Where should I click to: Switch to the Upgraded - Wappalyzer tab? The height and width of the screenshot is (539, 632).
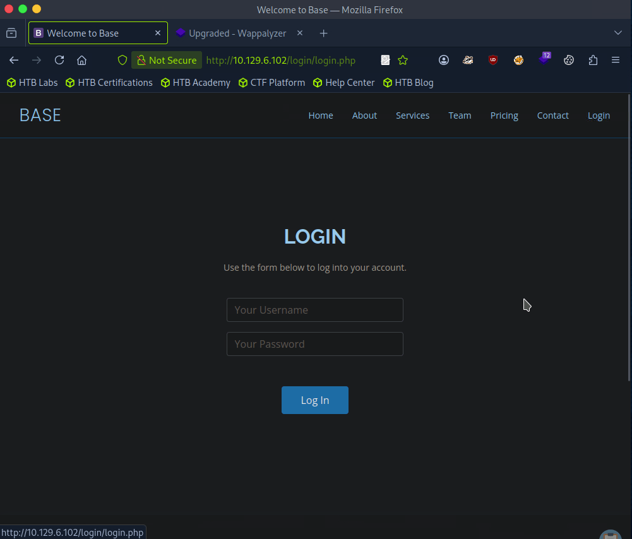[237, 33]
